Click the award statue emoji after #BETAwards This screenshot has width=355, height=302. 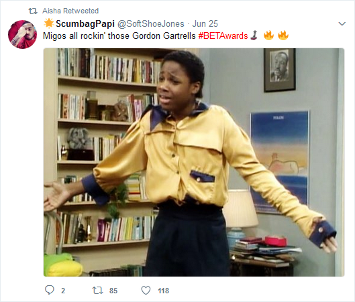tap(254, 35)
